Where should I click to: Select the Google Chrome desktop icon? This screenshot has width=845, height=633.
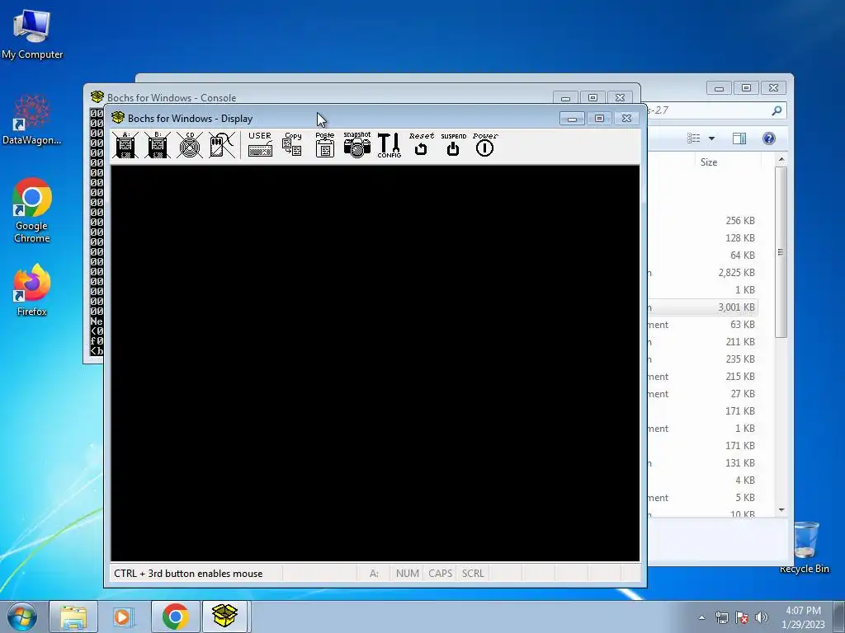click(32, 210)
